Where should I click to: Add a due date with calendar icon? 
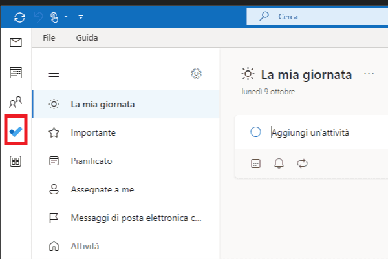click(x=256, y=163)
